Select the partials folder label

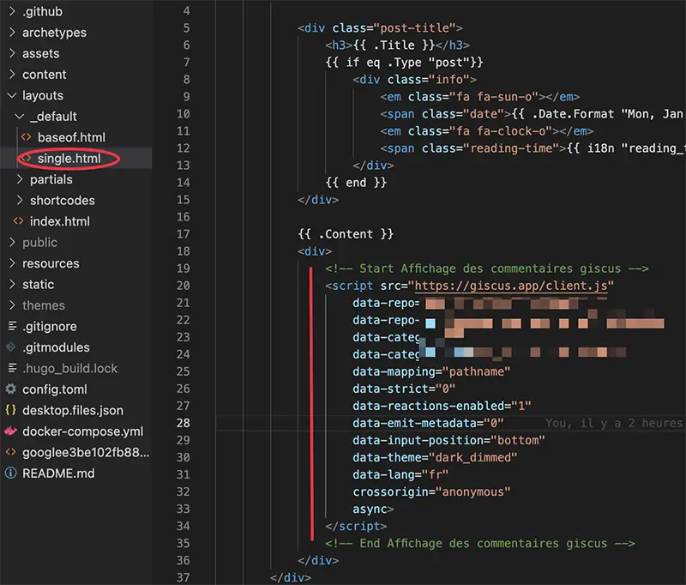click(x=51, y=179)
